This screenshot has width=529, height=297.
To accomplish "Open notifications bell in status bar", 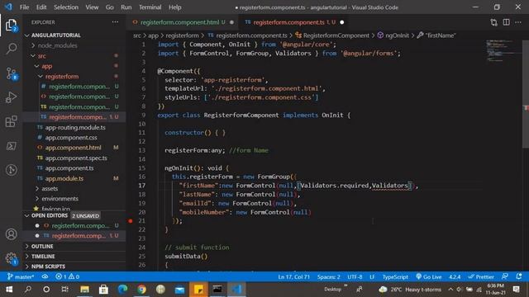I will (x=519, y=277).
